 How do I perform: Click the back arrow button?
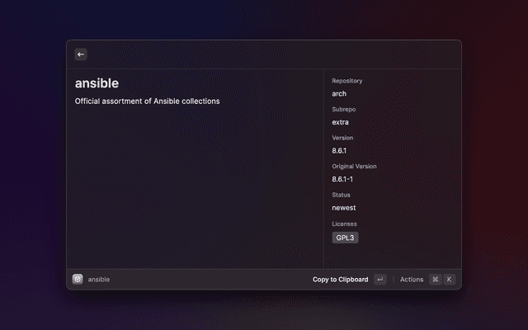[x=81, y=54]
